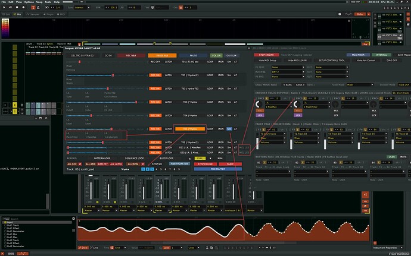Open the Fader Mode Mixer dropdown
Screen dimensions: 411x256
coord(360,85)
